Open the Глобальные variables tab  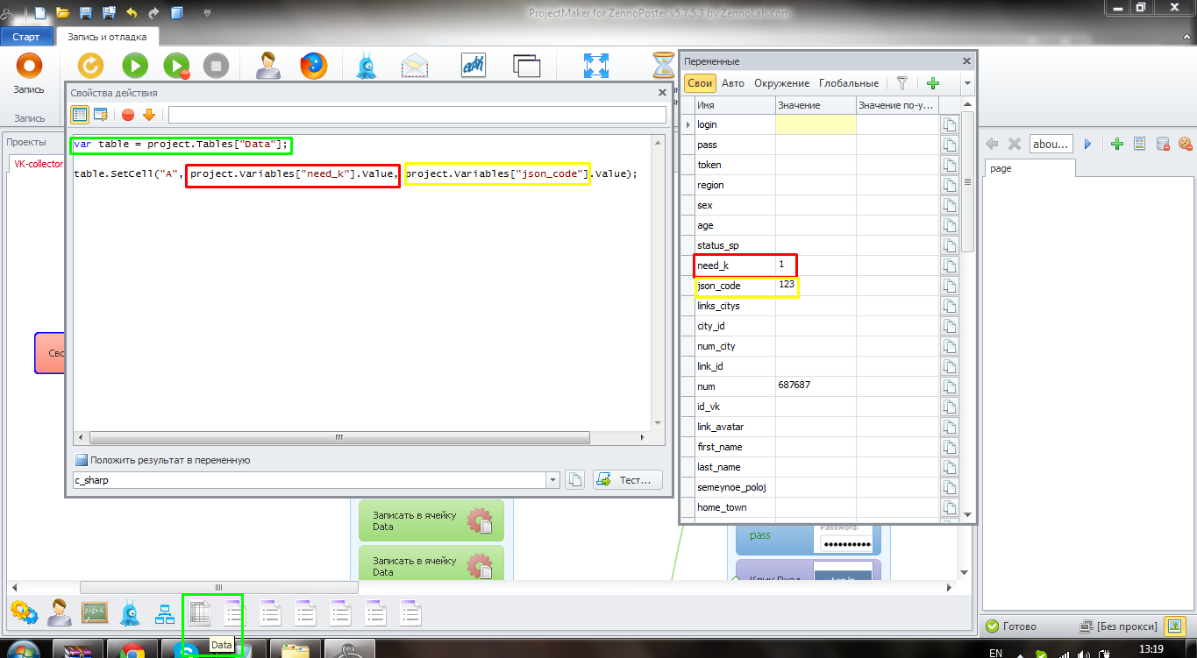(849, 83)
